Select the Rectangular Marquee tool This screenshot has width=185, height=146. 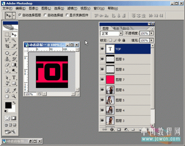(7, 35)
